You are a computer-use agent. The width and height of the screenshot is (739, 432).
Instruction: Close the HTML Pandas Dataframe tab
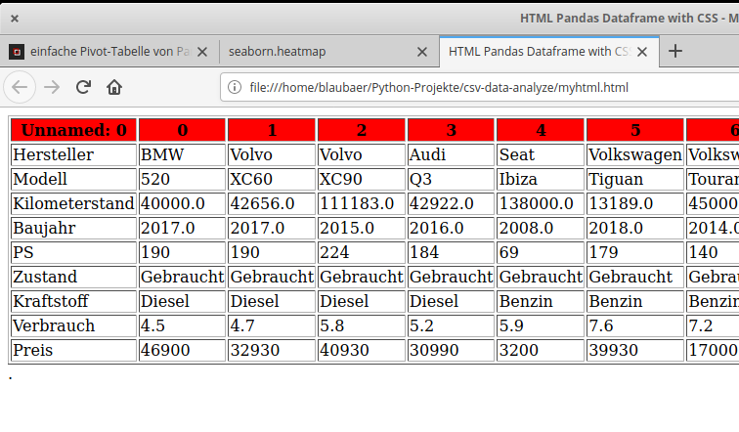click(642, 52)
